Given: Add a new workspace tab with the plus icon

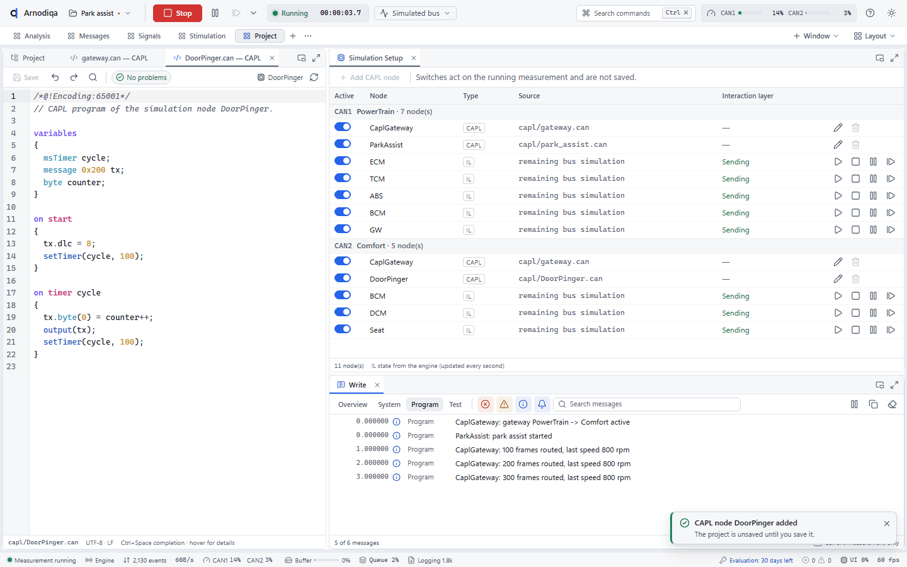Looking at the screenshot, I should pos(293,36).
